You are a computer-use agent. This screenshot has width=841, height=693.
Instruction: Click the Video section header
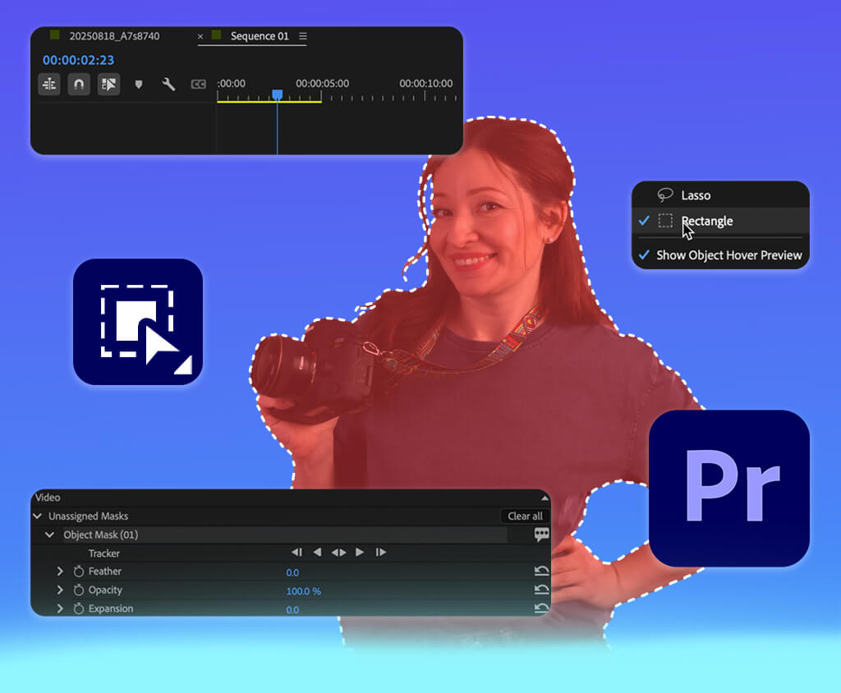coord(48,498)
